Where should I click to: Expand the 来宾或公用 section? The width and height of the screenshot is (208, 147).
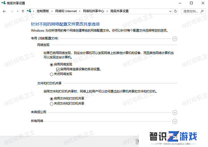(175, 113)
